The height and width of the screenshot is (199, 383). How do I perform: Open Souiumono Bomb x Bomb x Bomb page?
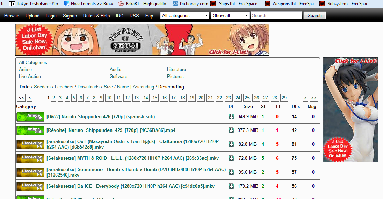pos(136,172)
